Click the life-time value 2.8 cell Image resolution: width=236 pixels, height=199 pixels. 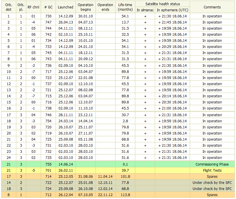[125, 121]
